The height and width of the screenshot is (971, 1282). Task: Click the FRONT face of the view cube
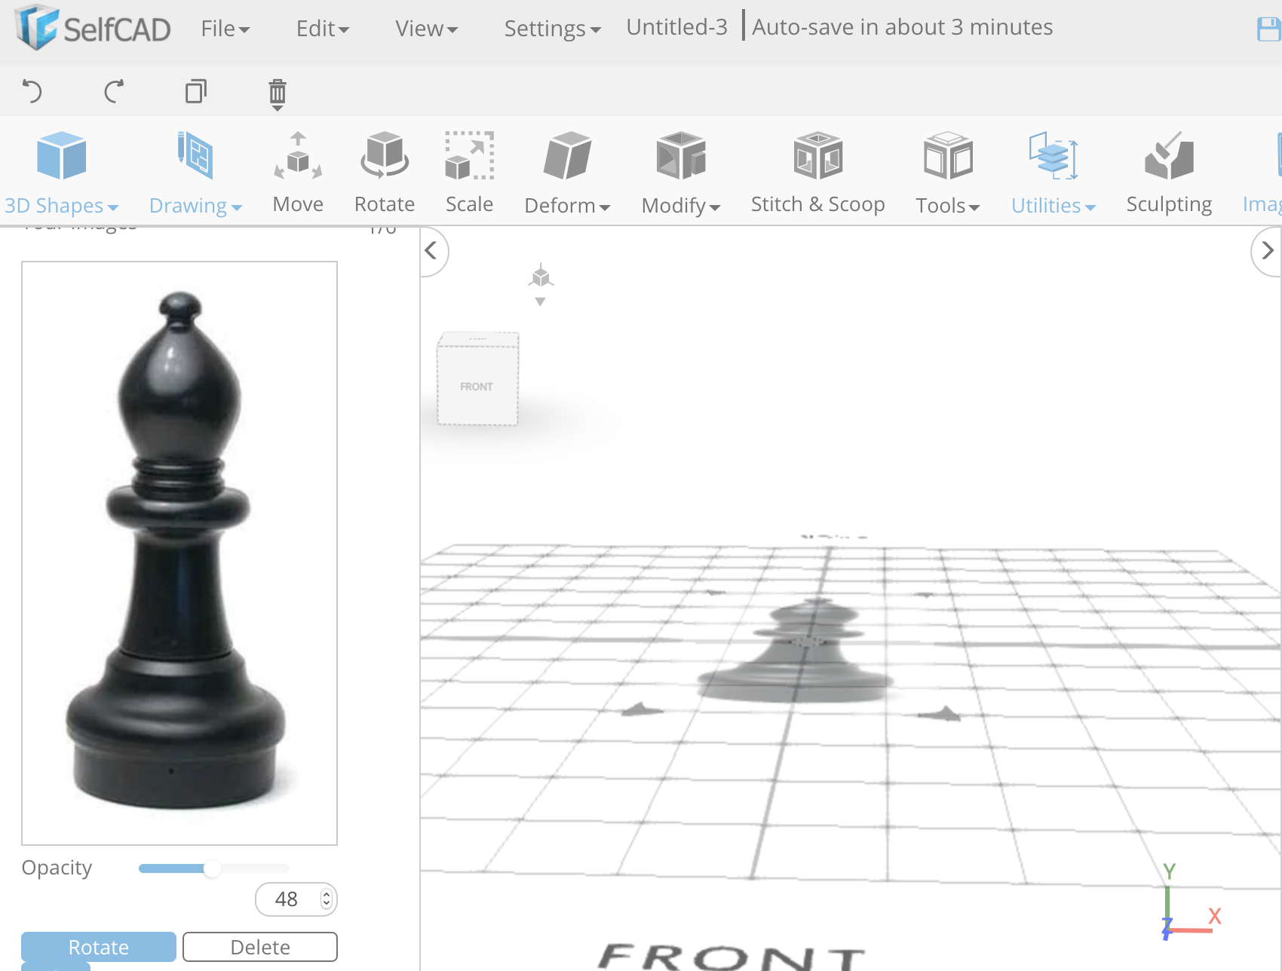(x=475, y=386)
